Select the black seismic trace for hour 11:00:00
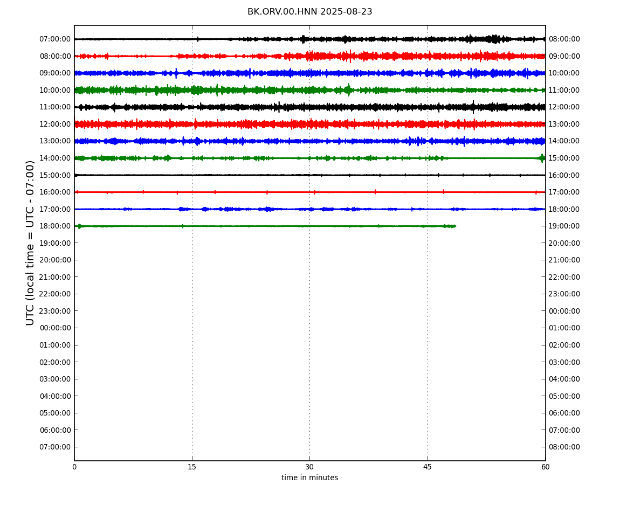 click(x=309, y=107)
